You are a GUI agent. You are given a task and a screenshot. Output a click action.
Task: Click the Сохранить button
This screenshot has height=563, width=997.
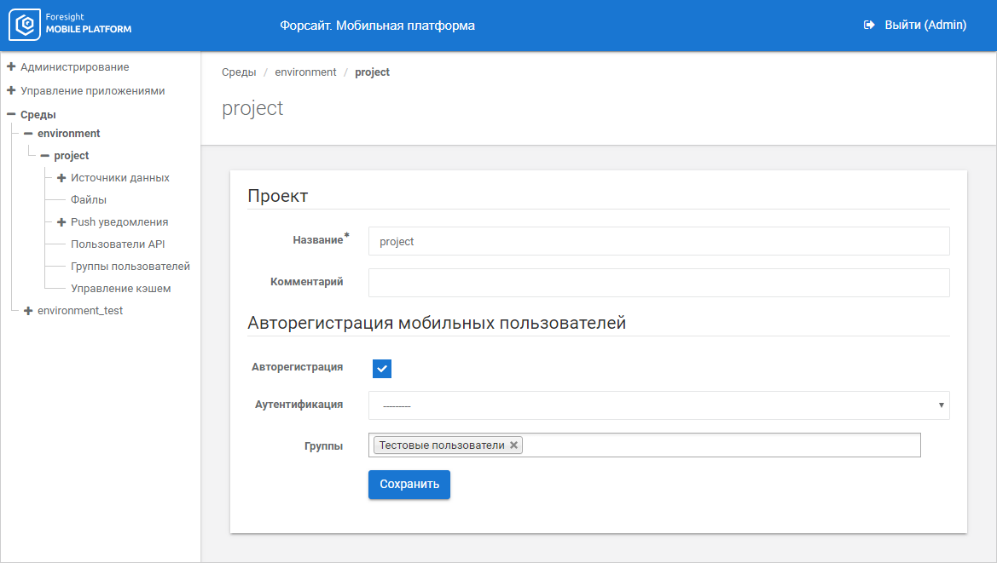click(x=409, y=485)
